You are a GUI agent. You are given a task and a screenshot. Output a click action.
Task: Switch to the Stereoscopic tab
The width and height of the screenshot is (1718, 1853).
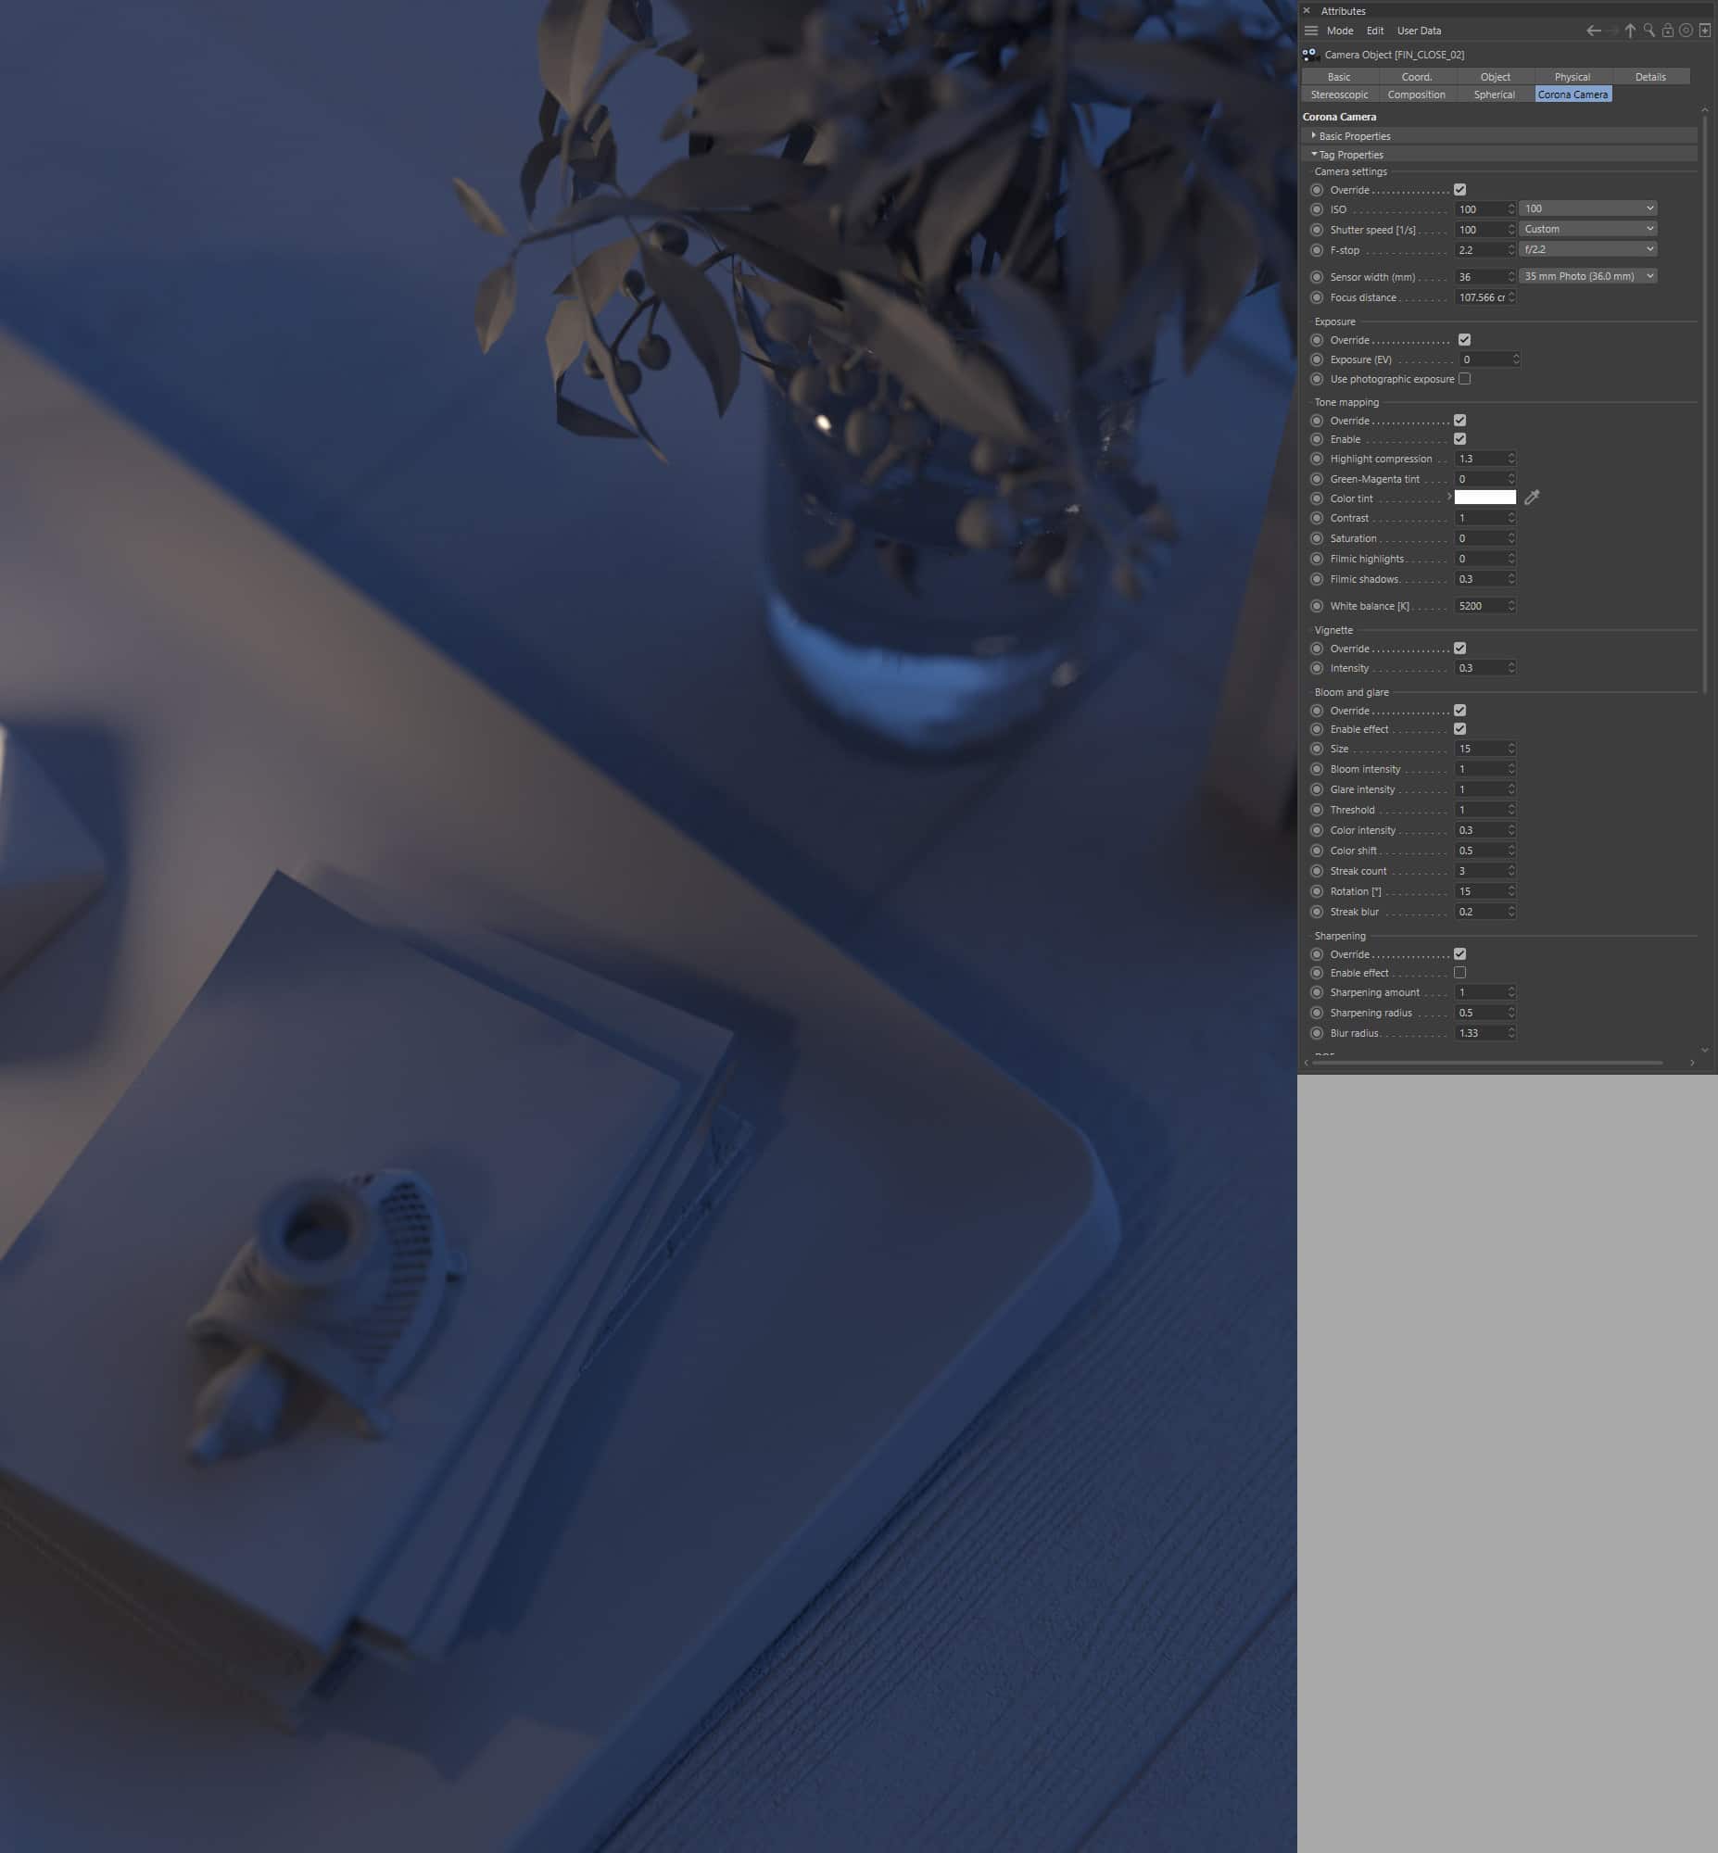pyautogui.click(x=1340, y=95)
